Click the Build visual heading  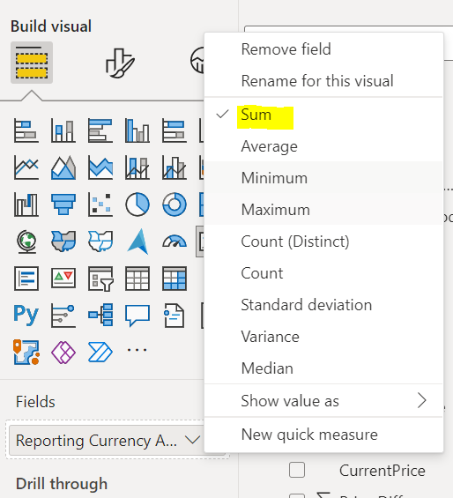pos(51,26)
